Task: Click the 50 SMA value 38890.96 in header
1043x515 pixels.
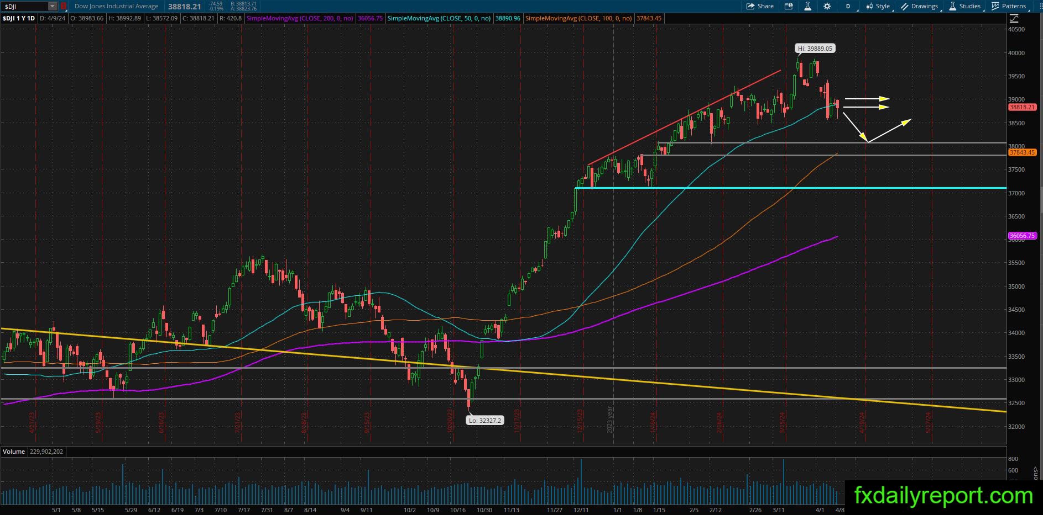Action: coord(508,18)
